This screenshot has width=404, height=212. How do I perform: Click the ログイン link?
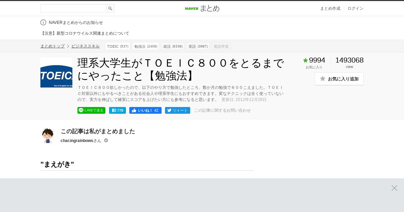pyautogui.click(x=355, y=8)
